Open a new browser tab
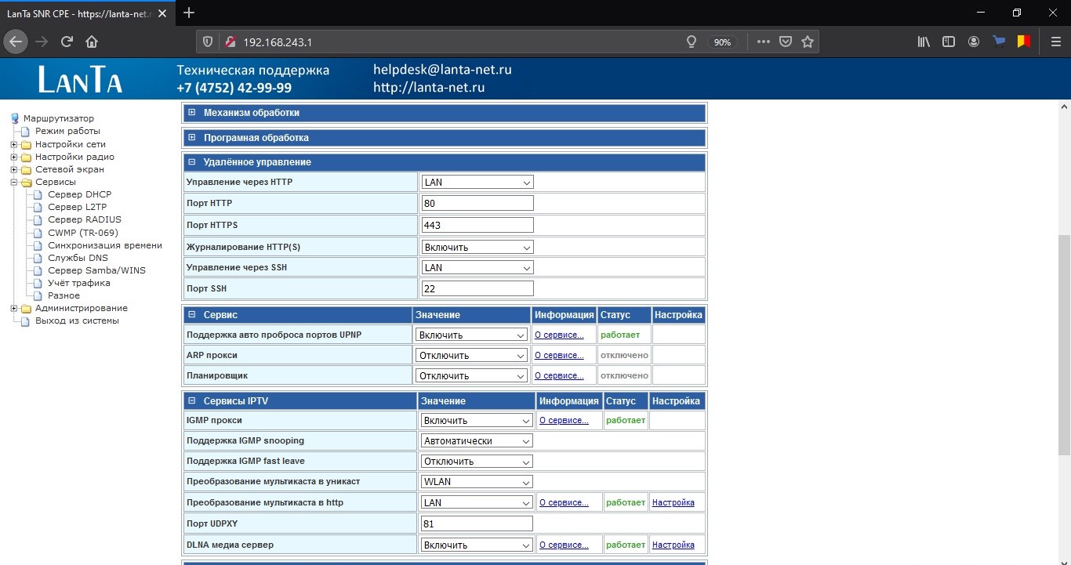The width and height of the screenshot is (1071, 565). click(188, 13)
